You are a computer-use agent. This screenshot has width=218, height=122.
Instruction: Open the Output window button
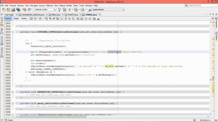pos(9,120)
